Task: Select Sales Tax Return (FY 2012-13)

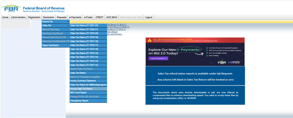Action: point(88,61)
